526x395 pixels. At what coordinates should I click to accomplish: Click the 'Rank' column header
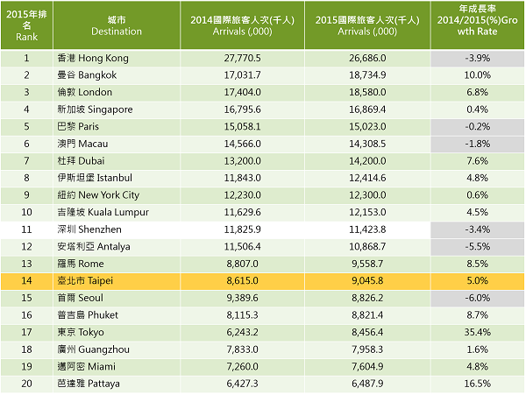click(26, 25)
